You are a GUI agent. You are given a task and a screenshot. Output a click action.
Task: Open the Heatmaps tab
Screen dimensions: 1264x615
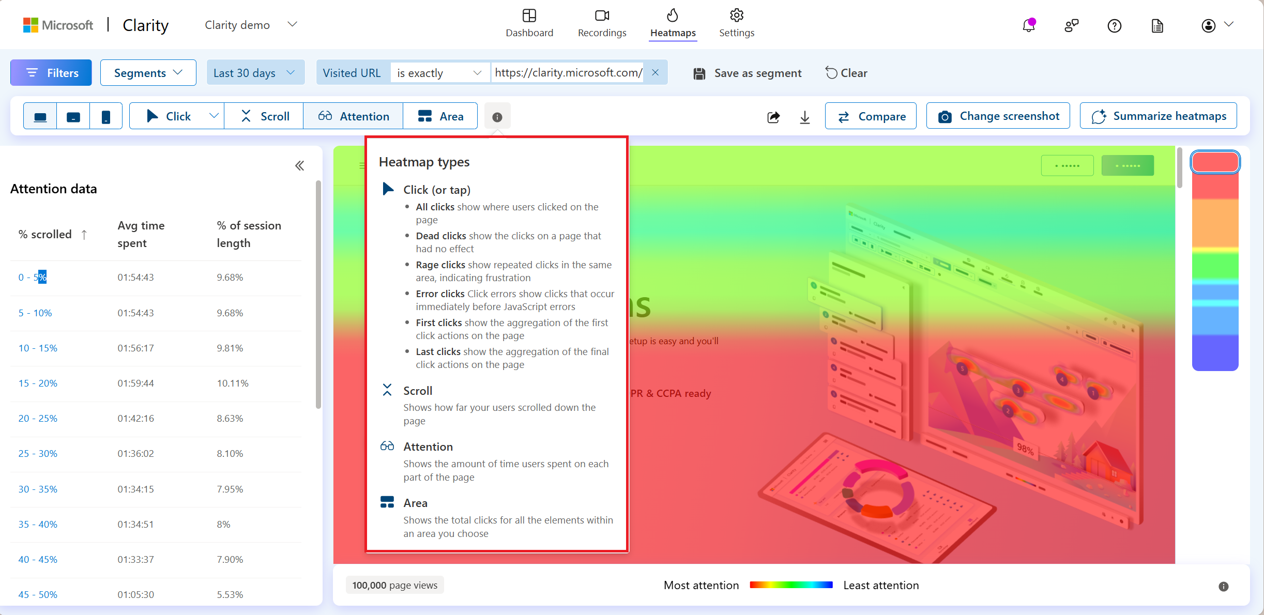coord(673,23)
